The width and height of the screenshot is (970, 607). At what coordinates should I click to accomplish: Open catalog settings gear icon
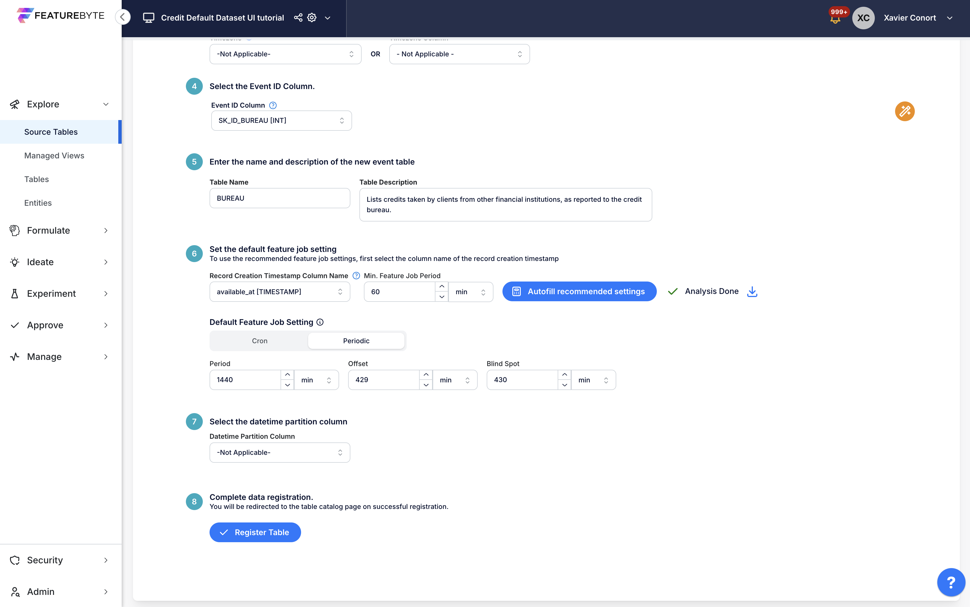pyautogui.click(x=312, y=18)
